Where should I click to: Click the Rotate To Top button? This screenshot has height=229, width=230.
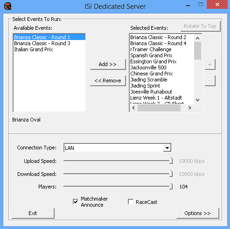(x=200, y=26)
